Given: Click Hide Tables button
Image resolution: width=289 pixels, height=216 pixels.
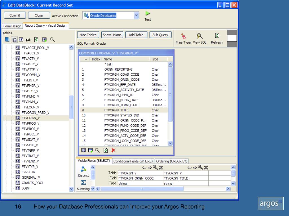Looking at the screenshot, I should pyautogui.click(x=88, y=35).
